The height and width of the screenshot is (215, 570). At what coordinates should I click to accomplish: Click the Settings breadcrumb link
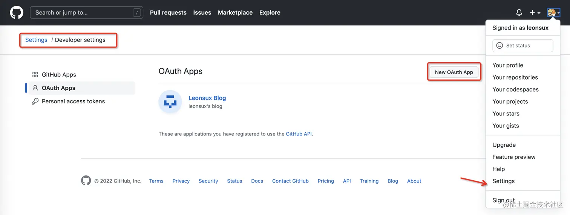tap(36, 40)
